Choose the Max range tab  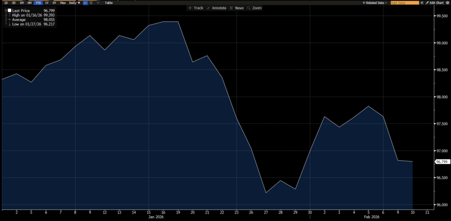tap(63, 2)
